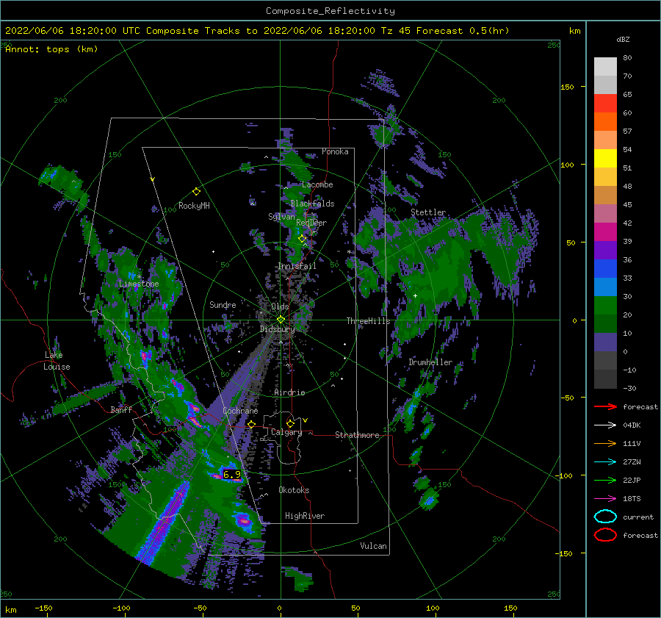Click the Drumheller town label
The height and width of the screenshot is (618, 661).
[x=430, y=362]
